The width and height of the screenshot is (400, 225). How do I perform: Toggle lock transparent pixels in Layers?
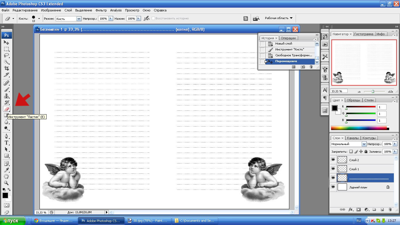[x=351, y=151]
